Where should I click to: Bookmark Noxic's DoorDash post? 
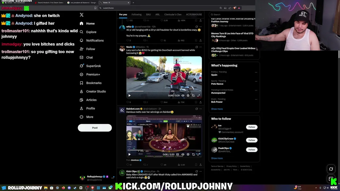196,102
